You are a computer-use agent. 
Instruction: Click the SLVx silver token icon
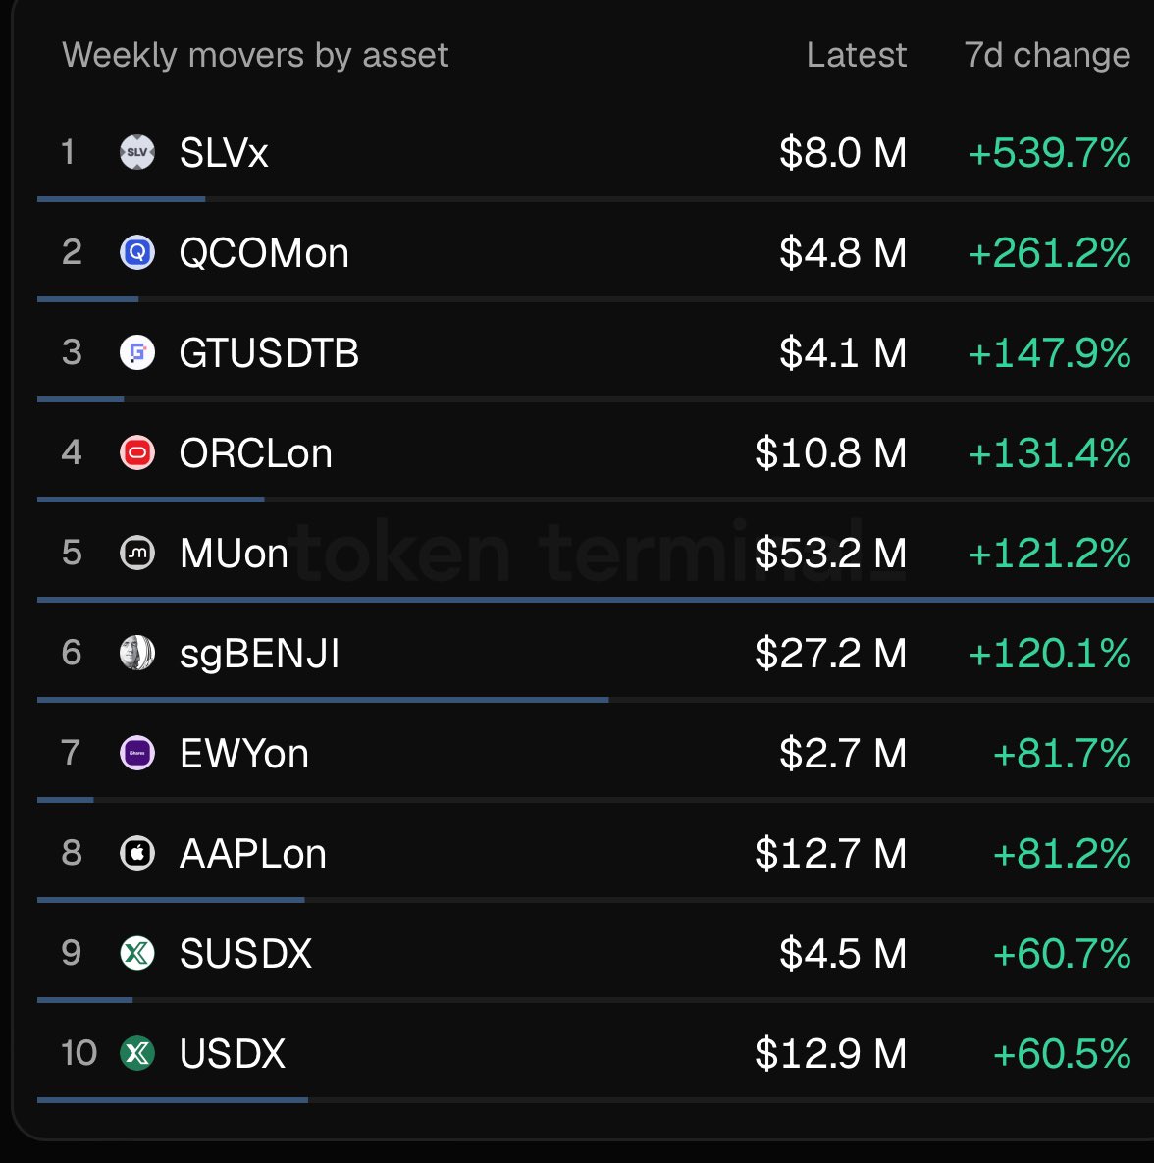[137, 152]
